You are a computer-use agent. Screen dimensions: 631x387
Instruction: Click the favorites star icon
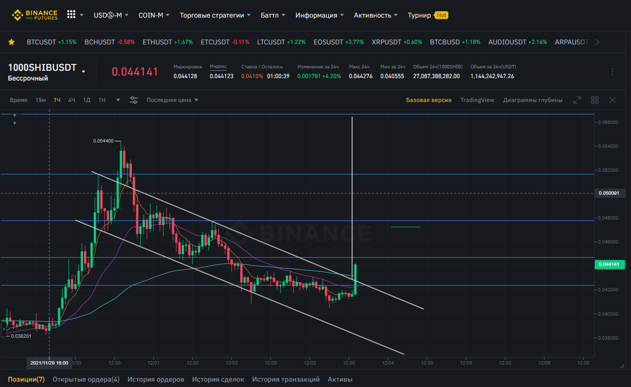[x=11, y=42]
